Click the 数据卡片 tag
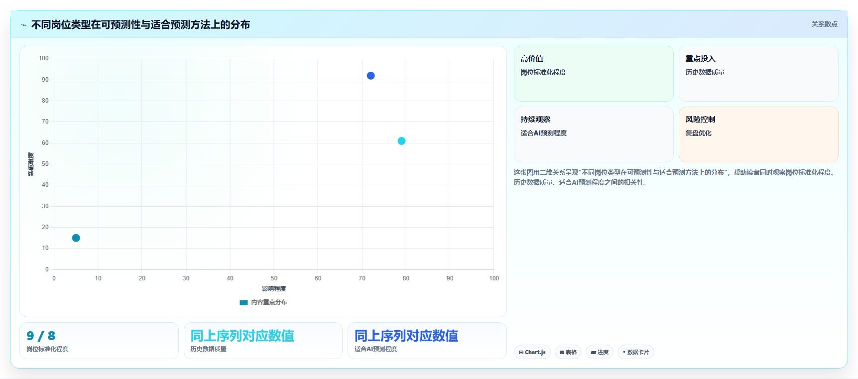Screen dimensions: 858x379 tap(635, 352)
